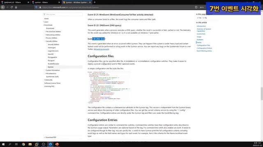The height and width of the screenshot is (147, 263).
Task: Jump to Introduction in this article
Action: click(201, 26)
